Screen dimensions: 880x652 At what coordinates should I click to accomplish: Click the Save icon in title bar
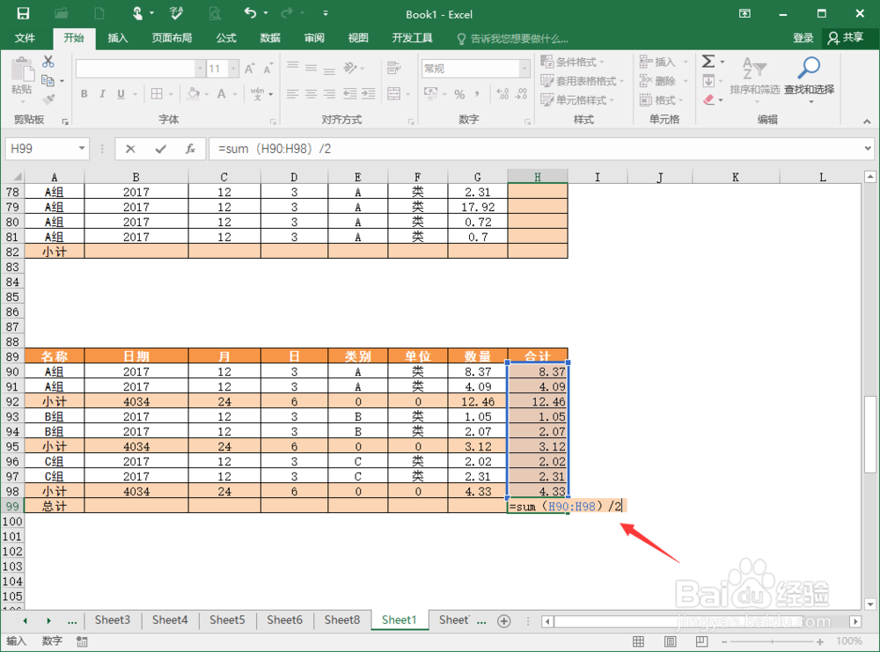point(23,13)
